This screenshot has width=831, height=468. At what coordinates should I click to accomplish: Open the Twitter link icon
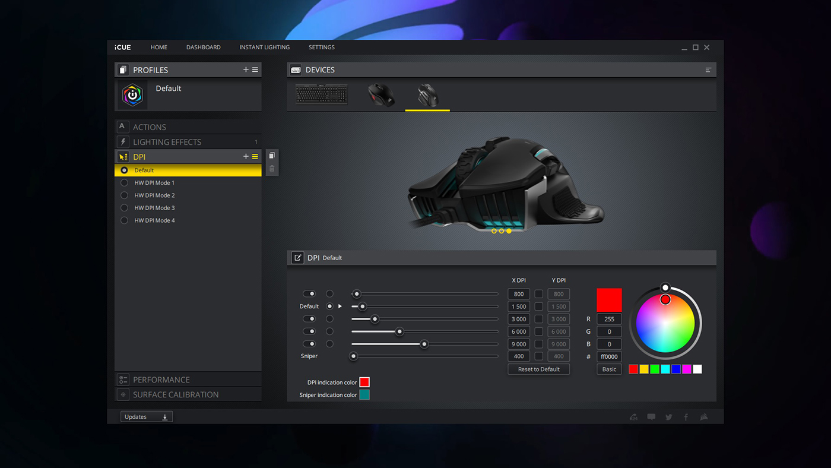click(669, 417)
